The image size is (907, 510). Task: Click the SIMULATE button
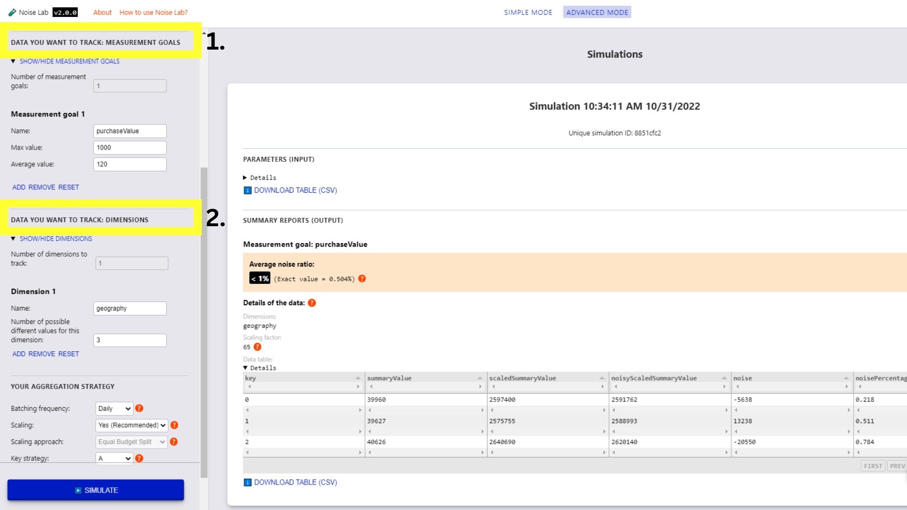tap(96, 490)
